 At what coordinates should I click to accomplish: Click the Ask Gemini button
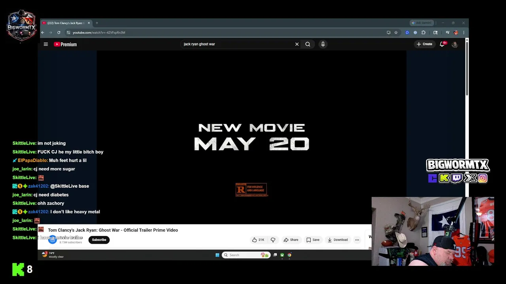point(421,23)
